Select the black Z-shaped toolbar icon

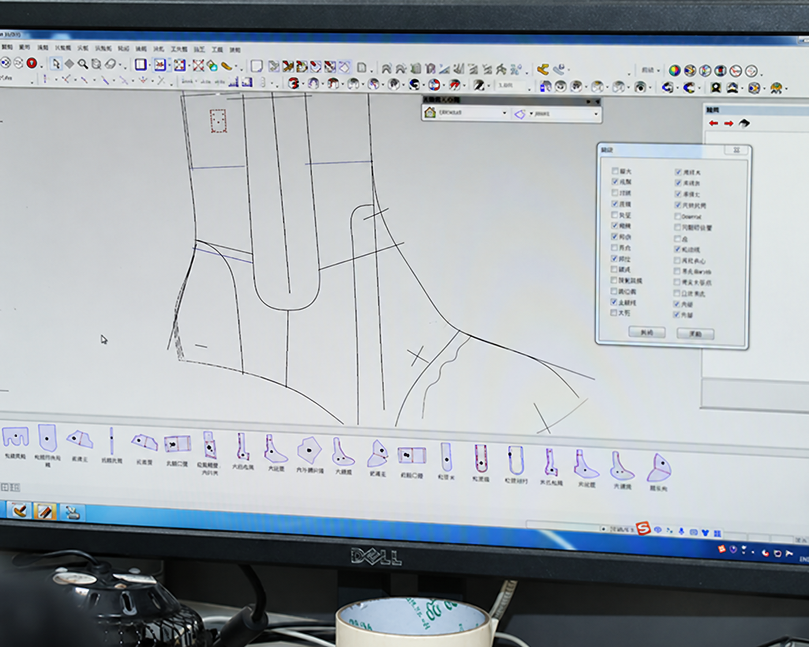coord(478,85)
